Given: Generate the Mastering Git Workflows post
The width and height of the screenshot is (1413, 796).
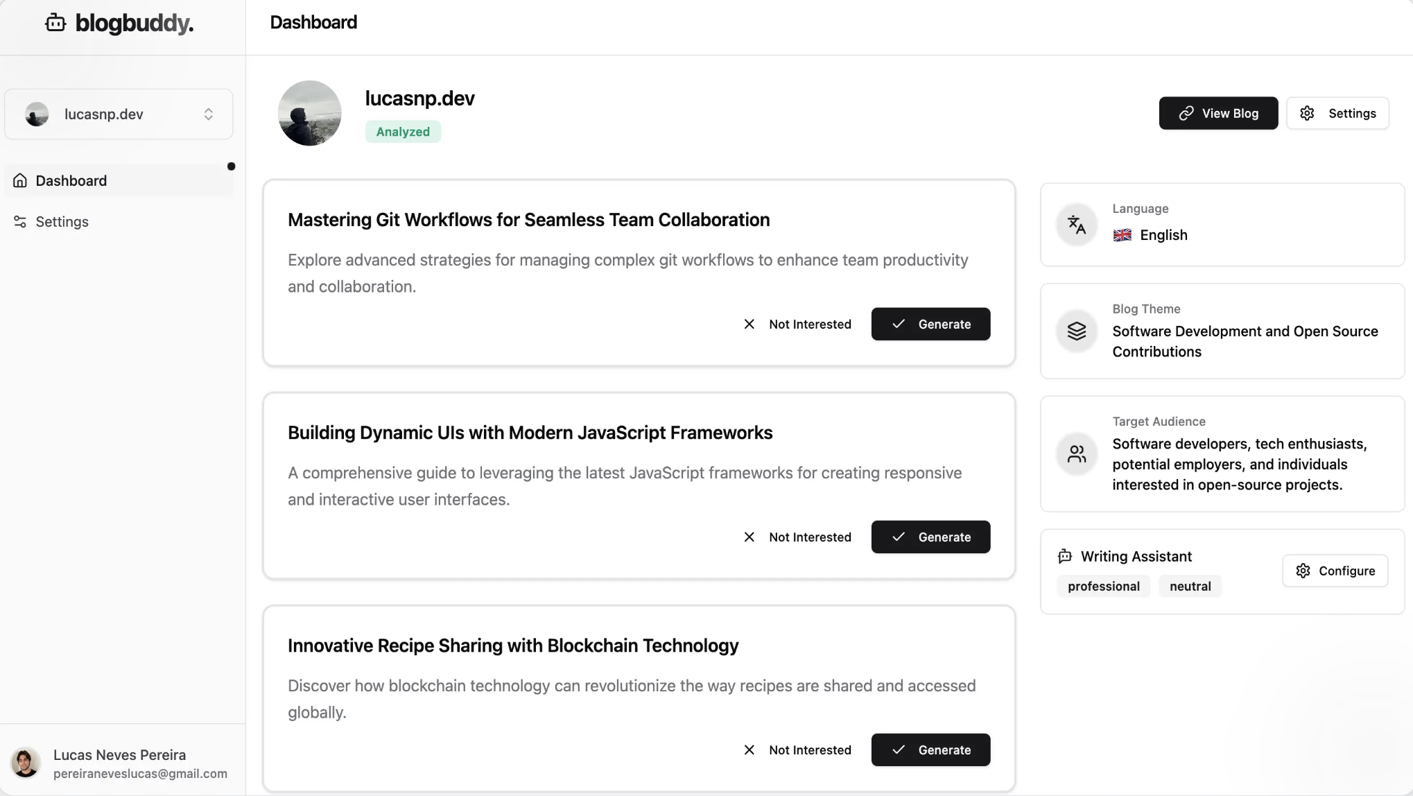Looking at the screenshot, I should tap(930, 324).
